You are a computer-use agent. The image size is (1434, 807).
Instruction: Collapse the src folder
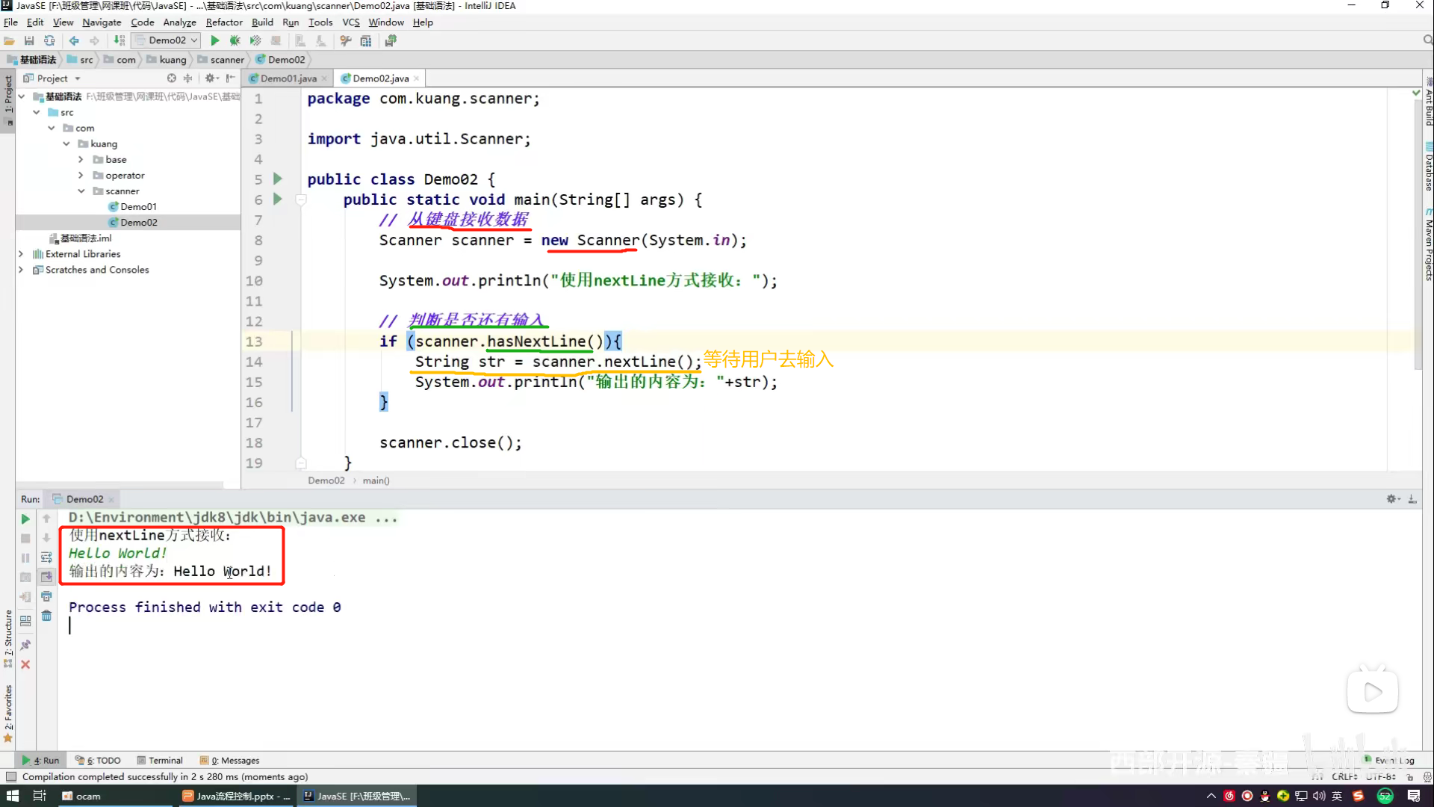pos(37,112)
